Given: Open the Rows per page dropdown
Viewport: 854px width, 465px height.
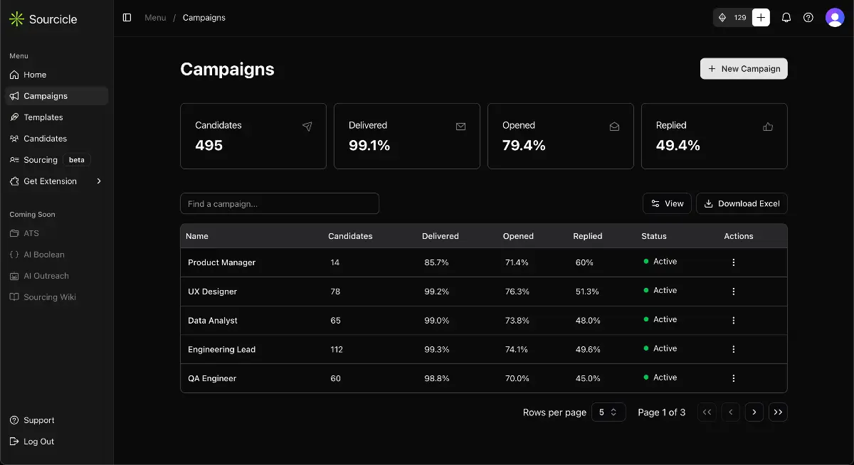Looking at the screenshot, I should click(x=608, y=412).
